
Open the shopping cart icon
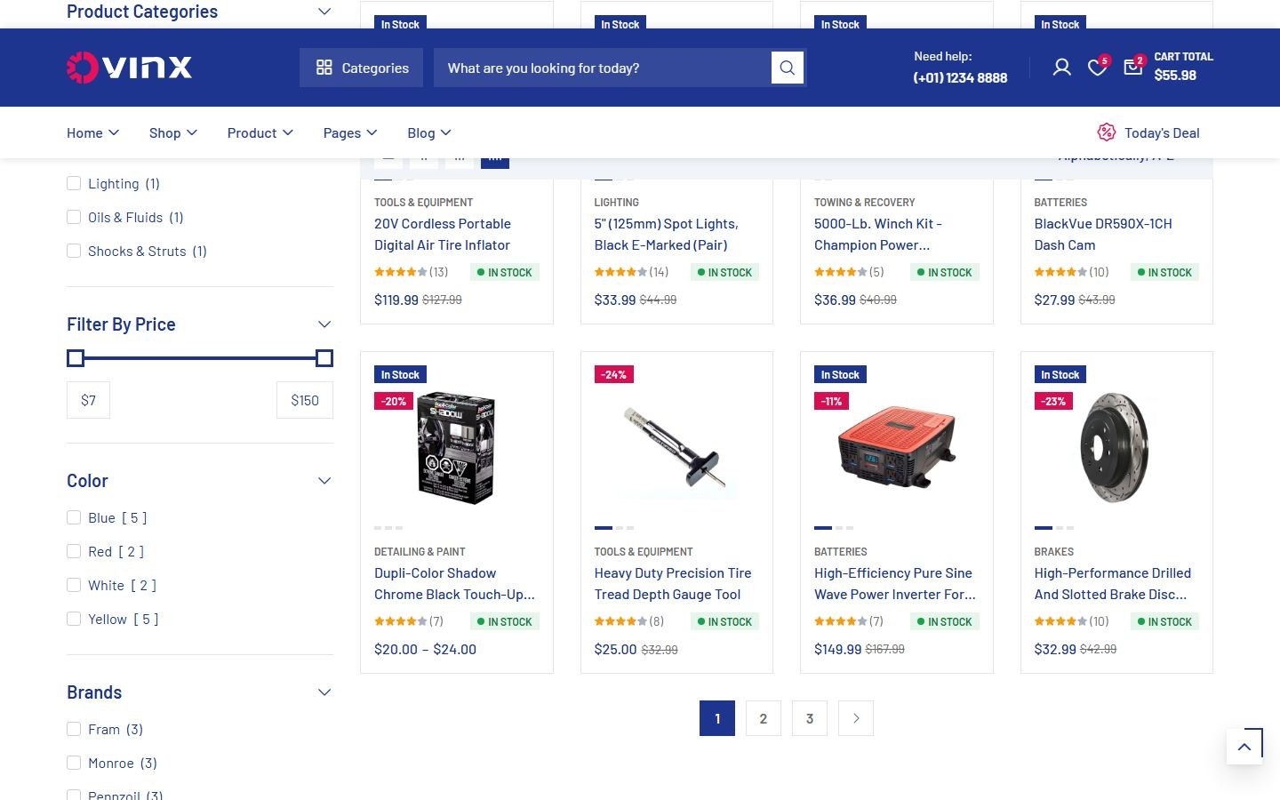pos(1132,67)
